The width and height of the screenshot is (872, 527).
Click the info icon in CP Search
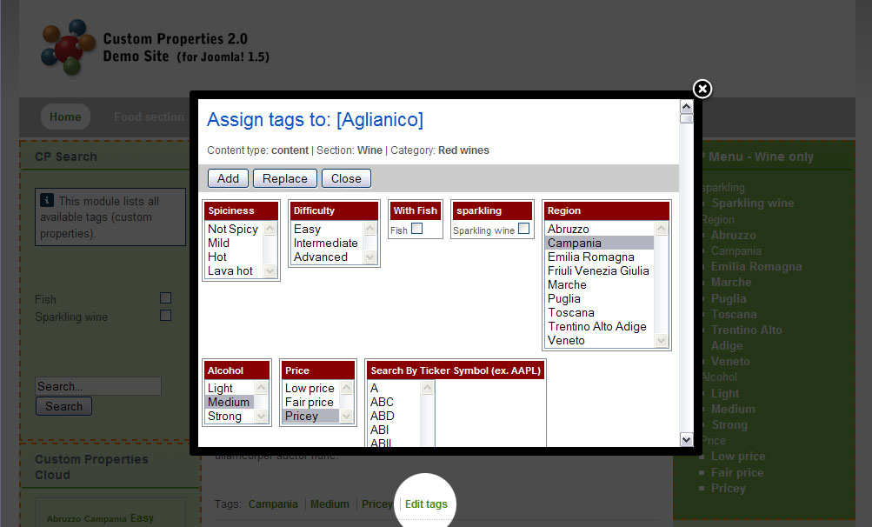[x=48, y=200]
